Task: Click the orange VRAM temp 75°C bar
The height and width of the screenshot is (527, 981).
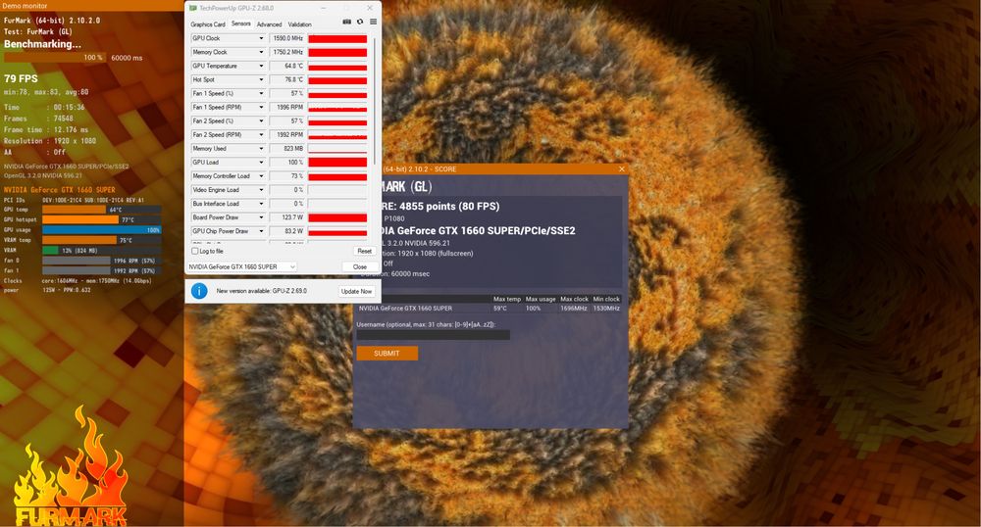Action: tap(79, 240)
